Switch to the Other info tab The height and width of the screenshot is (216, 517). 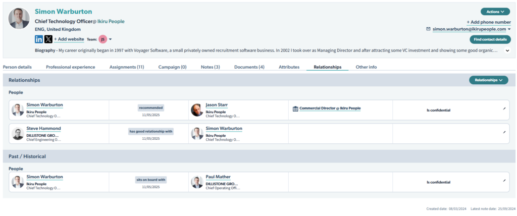[367, 67]
